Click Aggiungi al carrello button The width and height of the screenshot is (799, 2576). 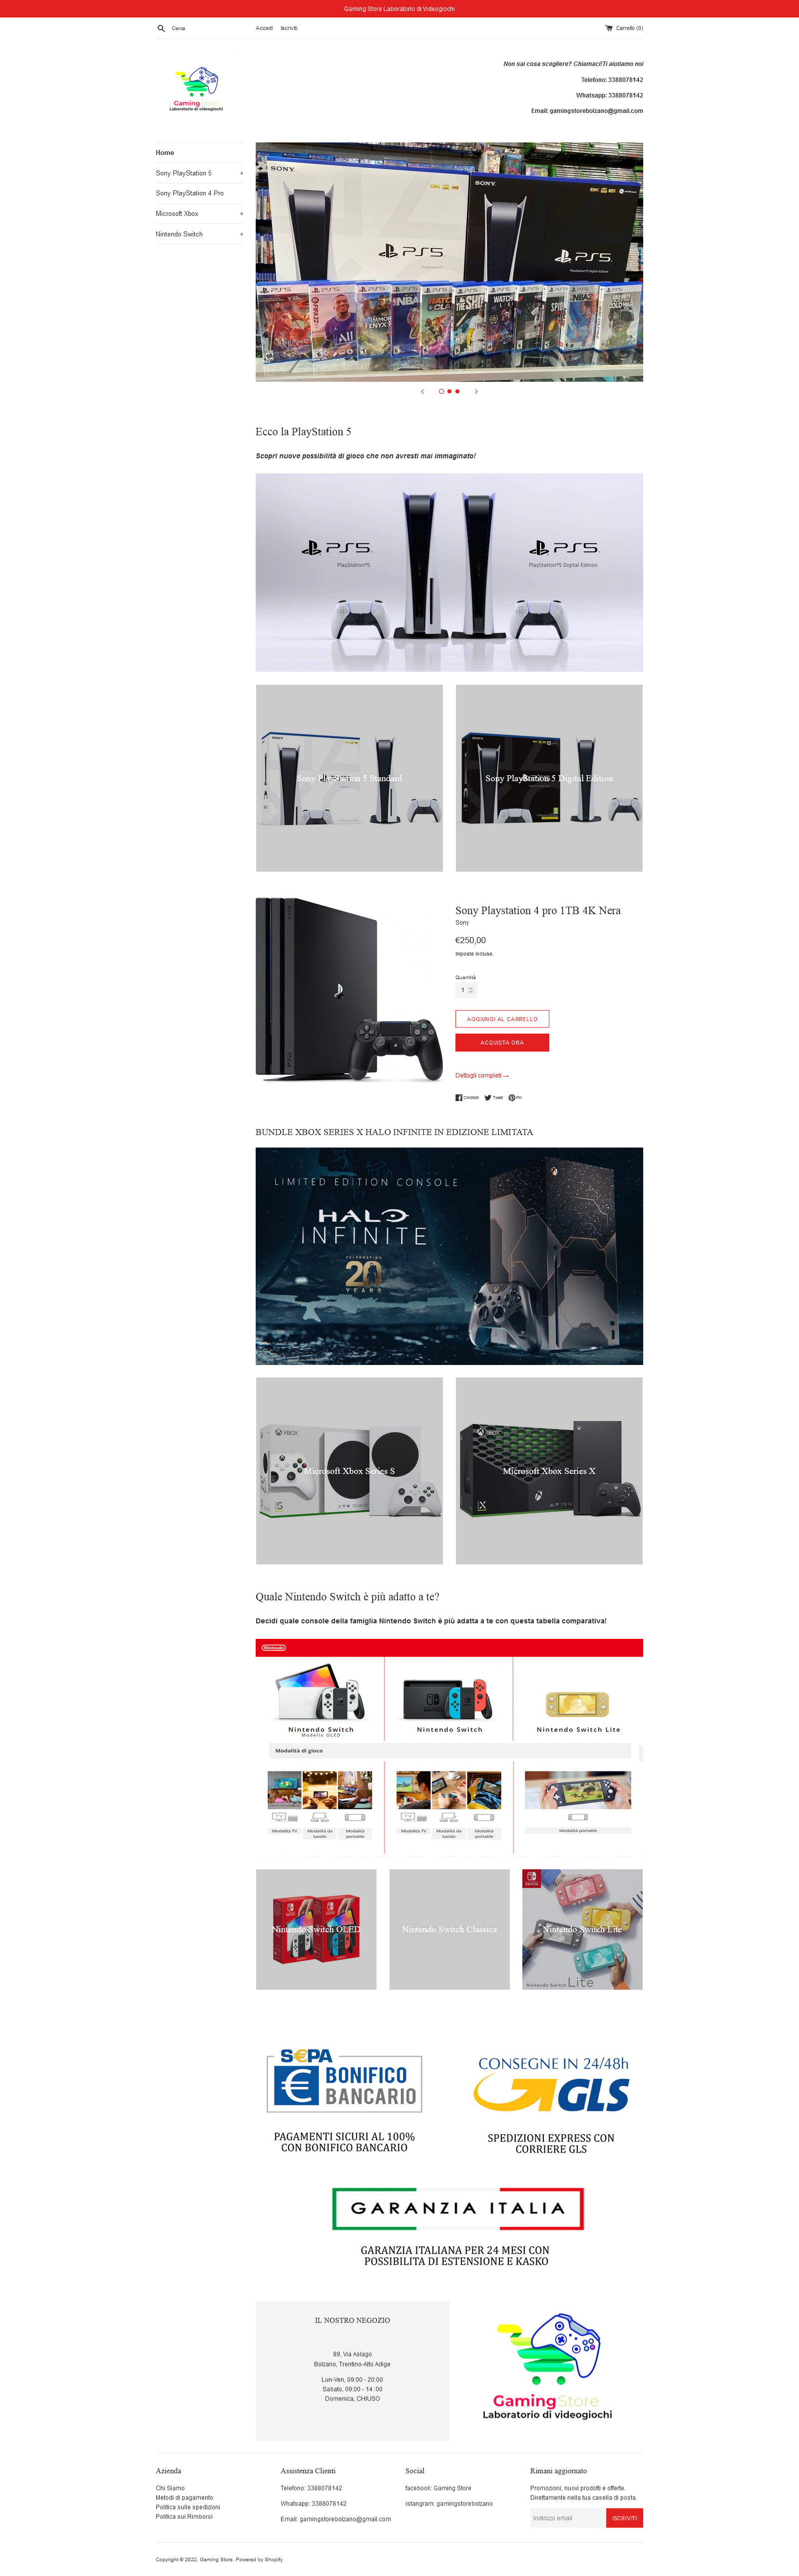point(502,1019)
